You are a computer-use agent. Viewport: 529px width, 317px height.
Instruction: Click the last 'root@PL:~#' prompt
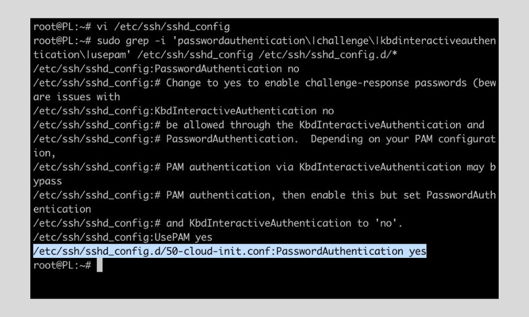[62, 265]
